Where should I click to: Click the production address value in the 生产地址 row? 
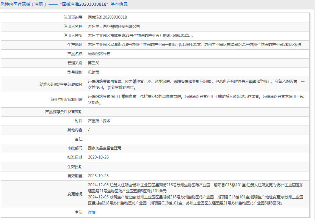(194, 45)
